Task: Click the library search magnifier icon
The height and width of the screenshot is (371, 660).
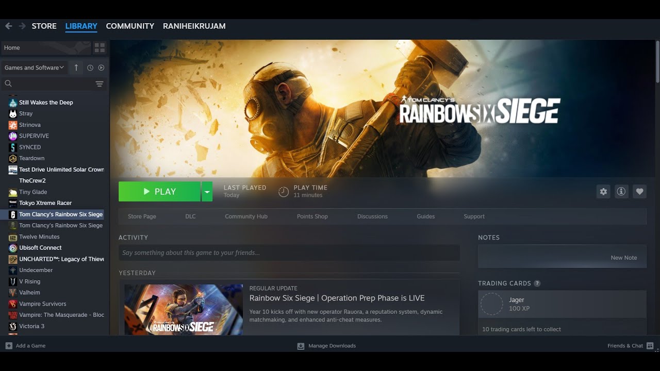Action: click(8, 83)
